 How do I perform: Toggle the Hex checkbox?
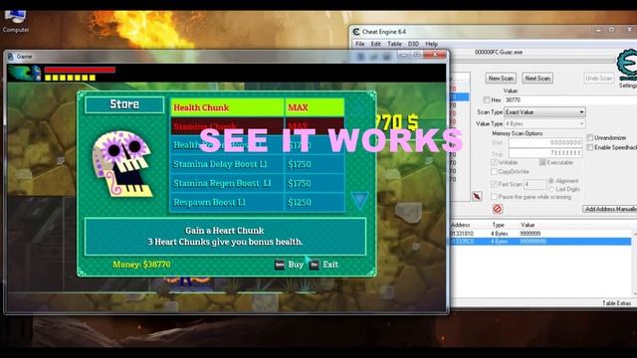click(487, 99)
